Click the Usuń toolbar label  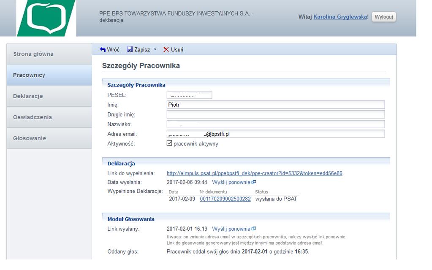tap(177, 49)
